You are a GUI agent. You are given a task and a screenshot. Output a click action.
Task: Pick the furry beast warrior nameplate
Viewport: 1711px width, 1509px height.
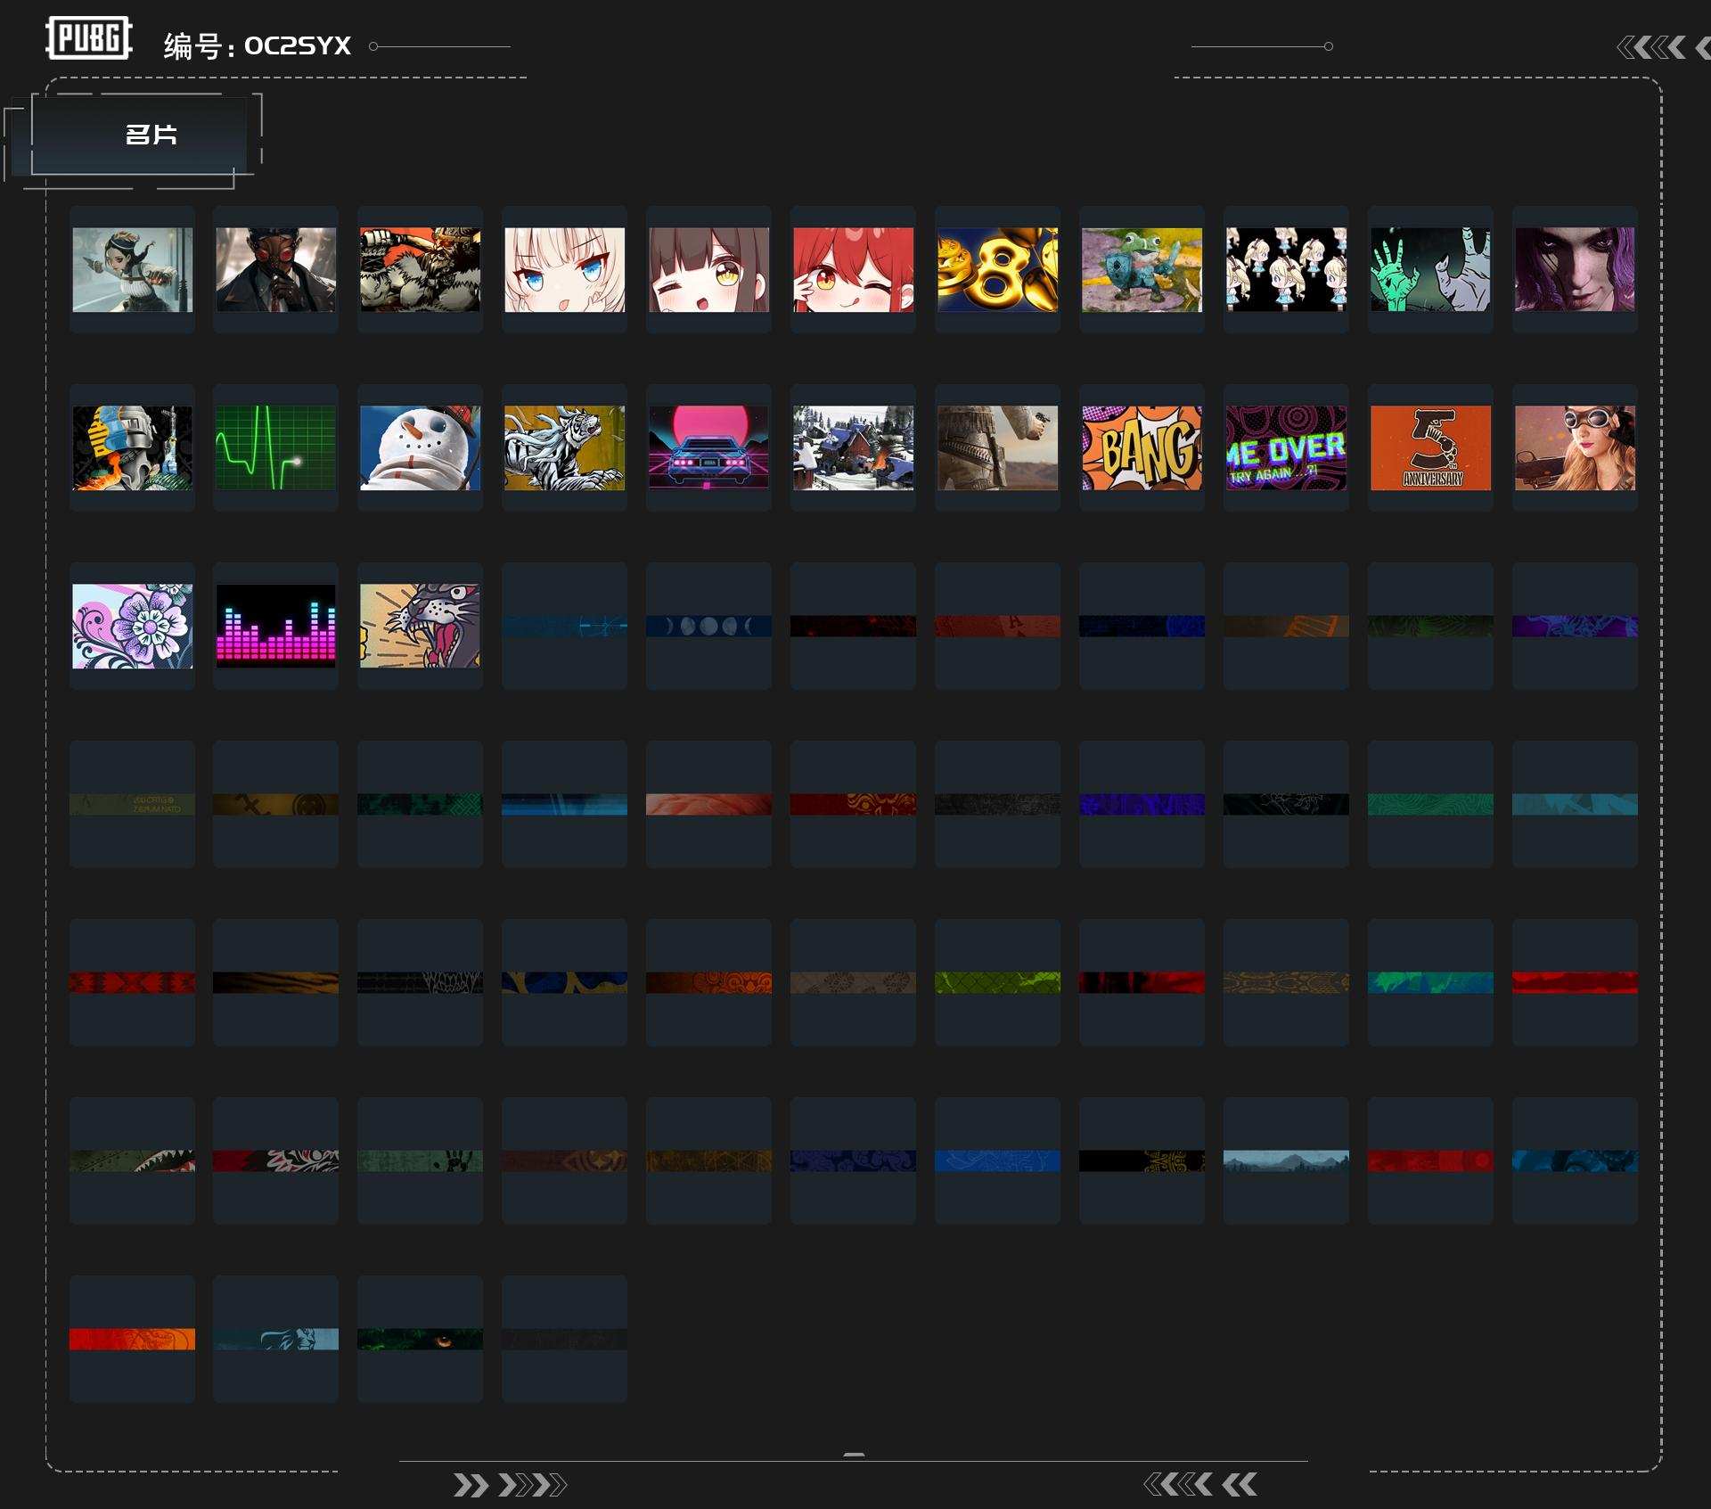point(421,269)
